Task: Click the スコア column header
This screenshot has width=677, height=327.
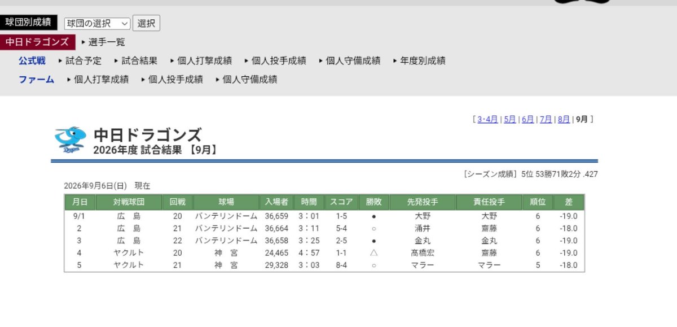Action: (x=341, y=202)
